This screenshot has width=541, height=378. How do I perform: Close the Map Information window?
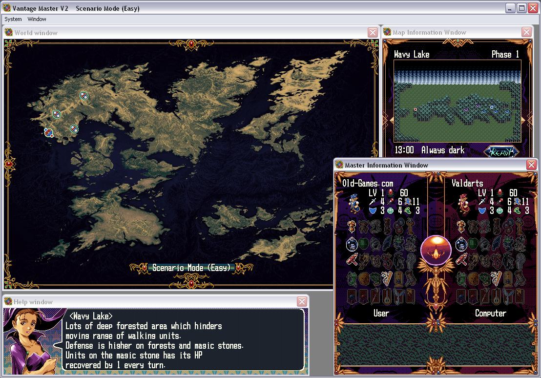point(526,32)
